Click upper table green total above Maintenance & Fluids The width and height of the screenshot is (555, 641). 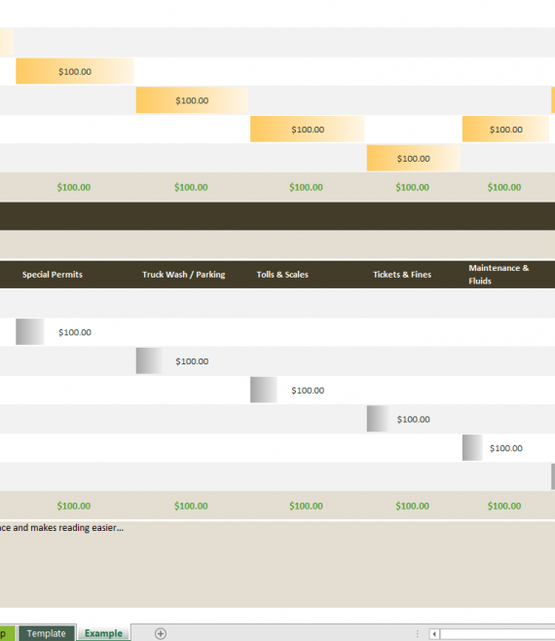[504, 187]
